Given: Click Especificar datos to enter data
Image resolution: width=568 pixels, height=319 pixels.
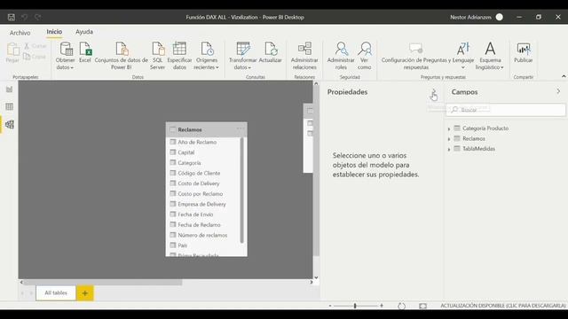Looking at the screenshot, I should click(x=179, y=56).
